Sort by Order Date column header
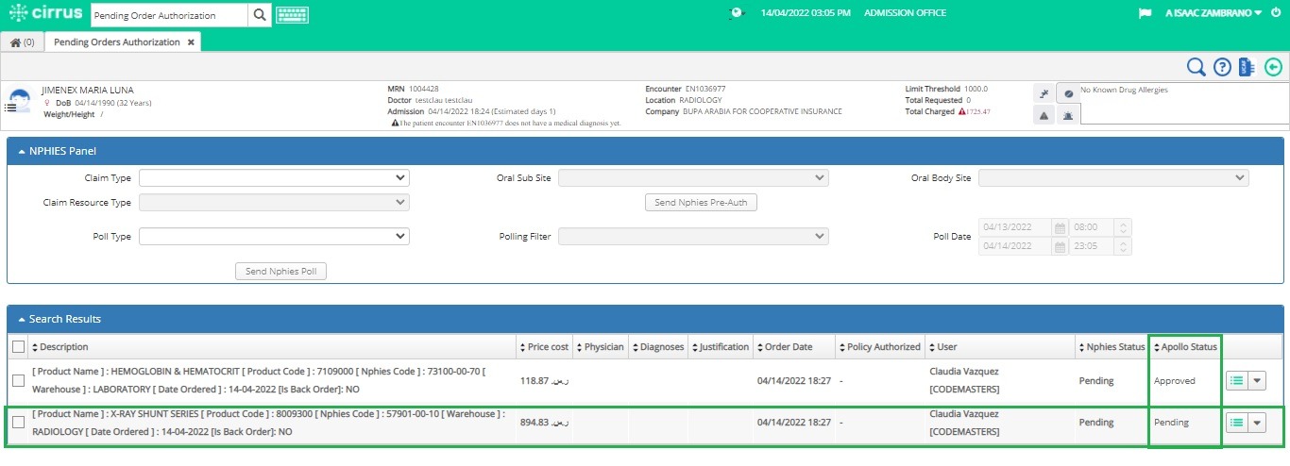This screenshot has width=1290, height=466. [x=784, y=347]
